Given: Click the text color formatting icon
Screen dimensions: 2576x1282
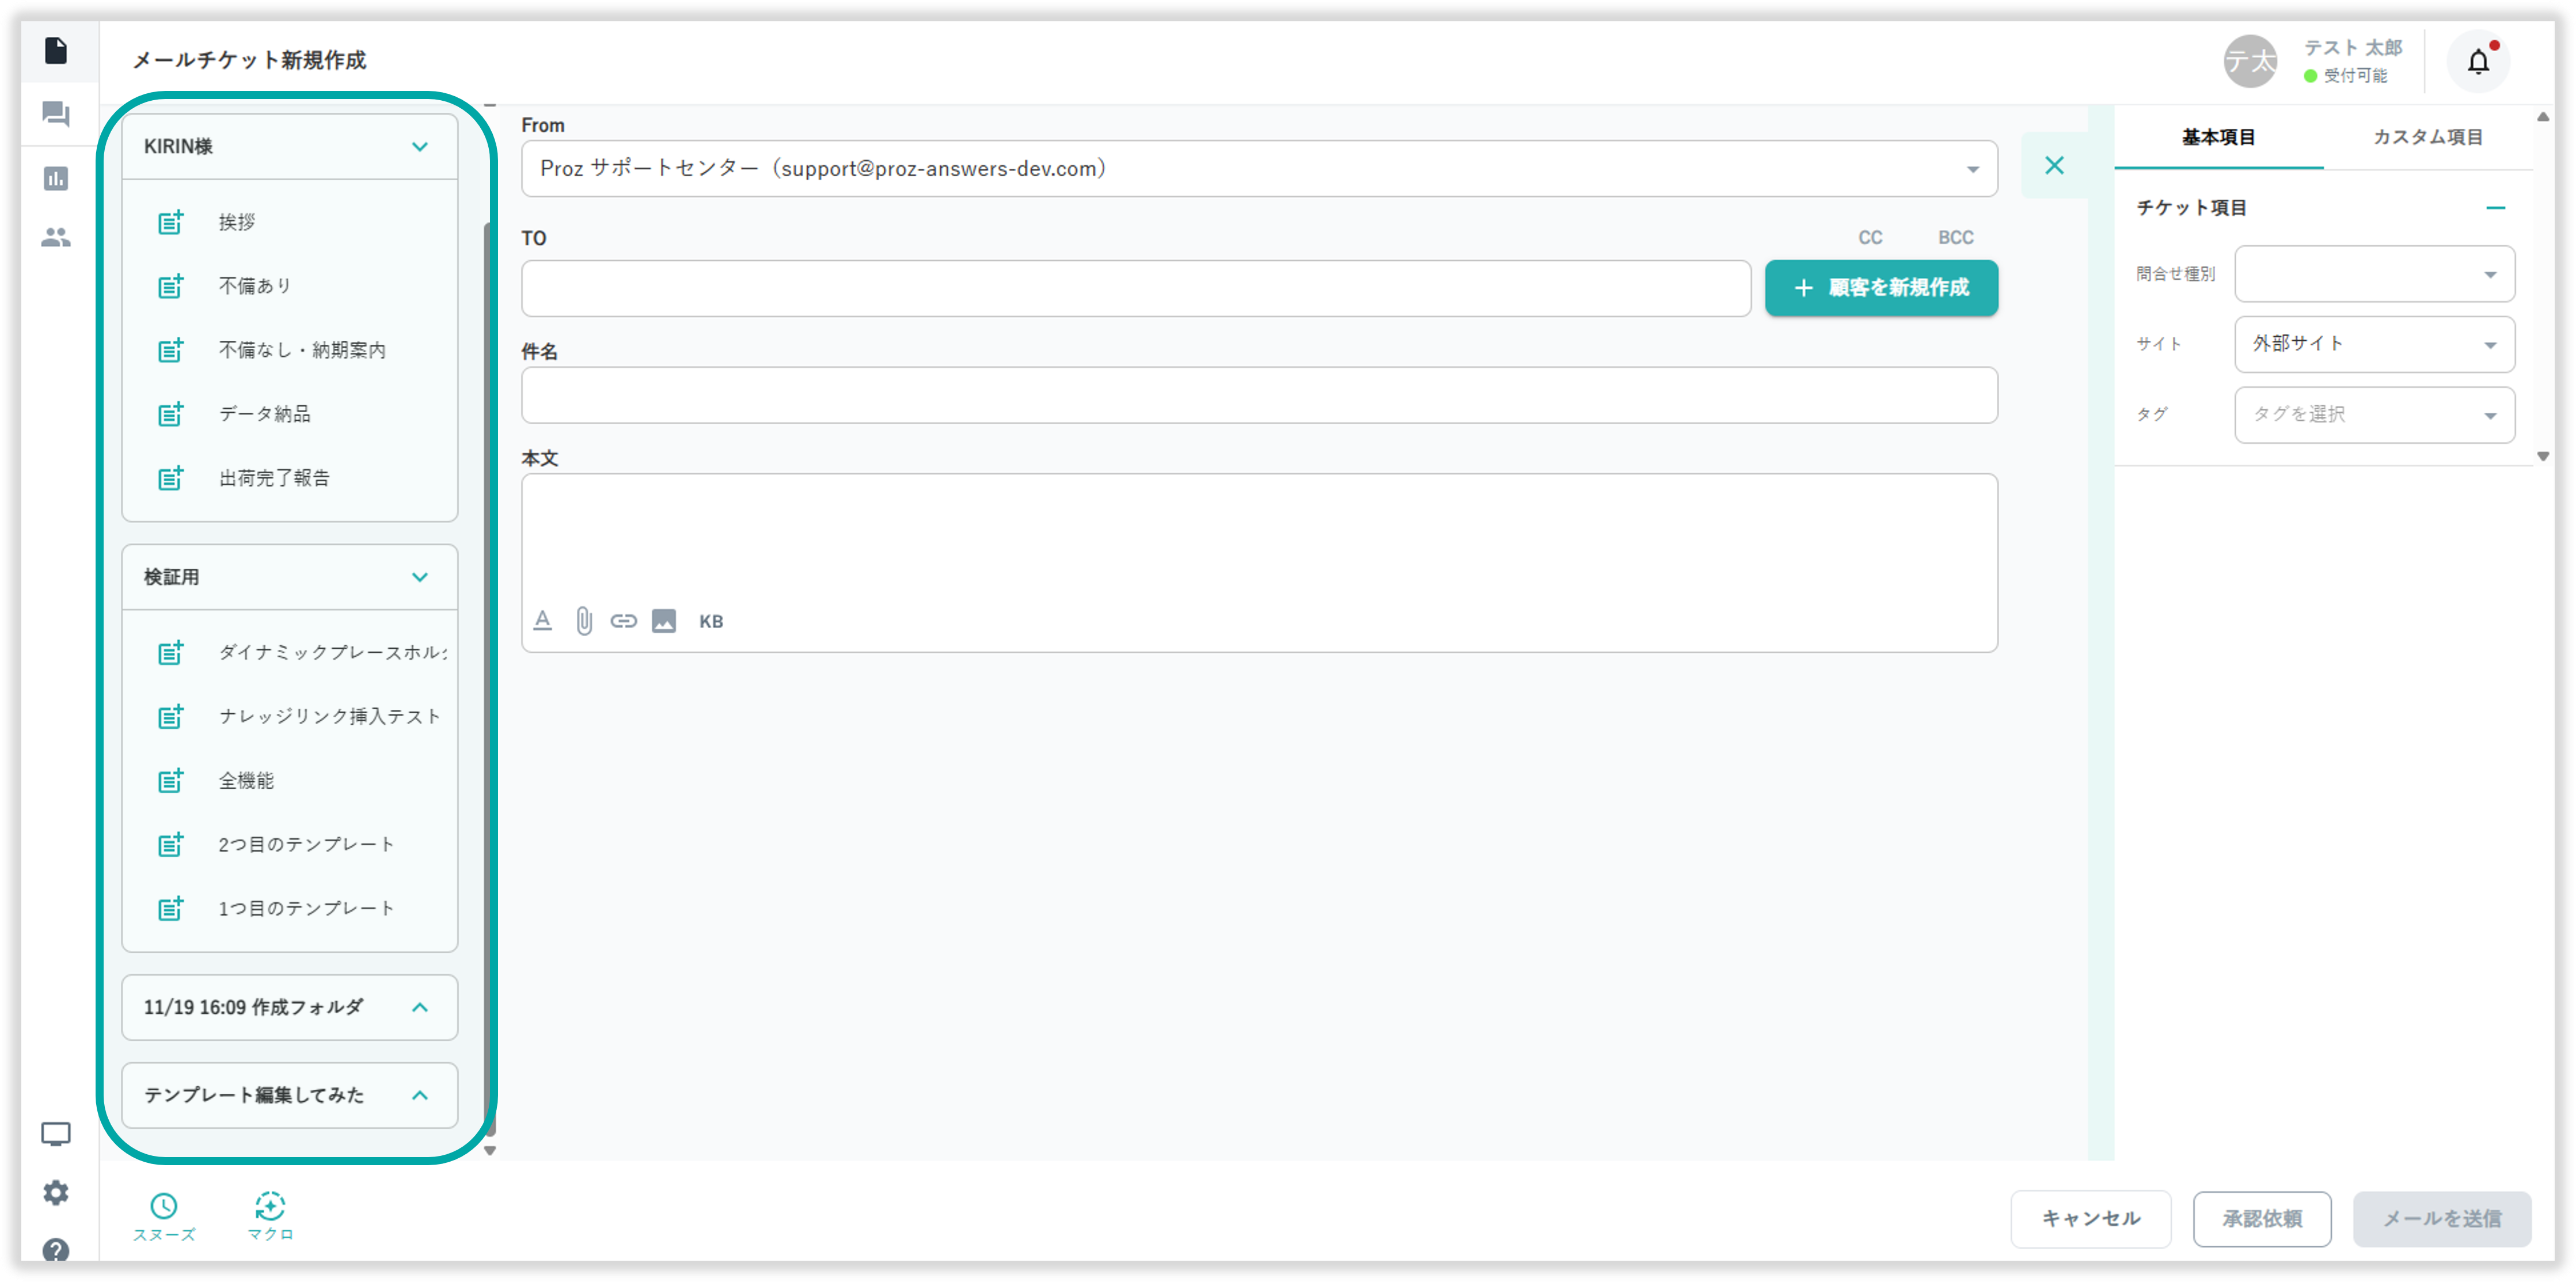Looking at the screenshot, I should click(542, 621).
